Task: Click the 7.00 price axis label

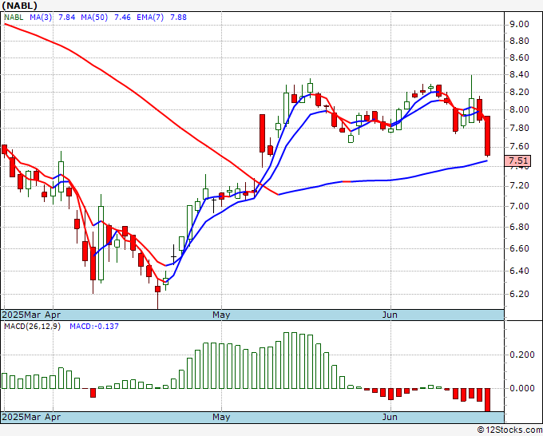Action: [x=519, y=206]
